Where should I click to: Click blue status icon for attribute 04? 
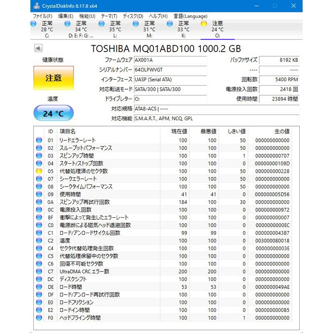tap(39, 164)
